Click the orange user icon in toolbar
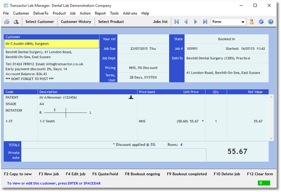 pos(251,22)
